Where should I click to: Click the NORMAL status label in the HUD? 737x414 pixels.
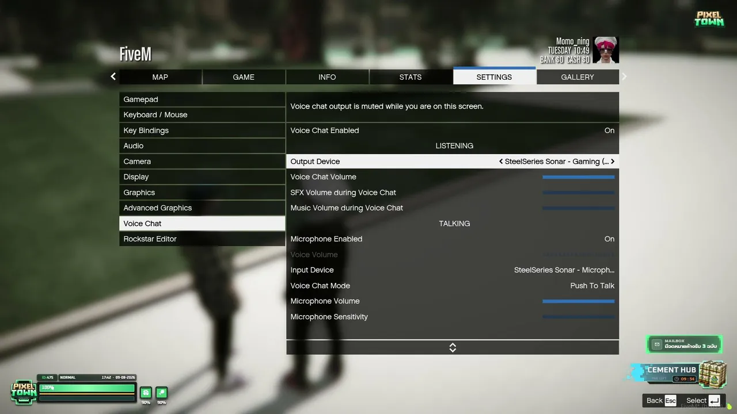(x=68, y=378)
